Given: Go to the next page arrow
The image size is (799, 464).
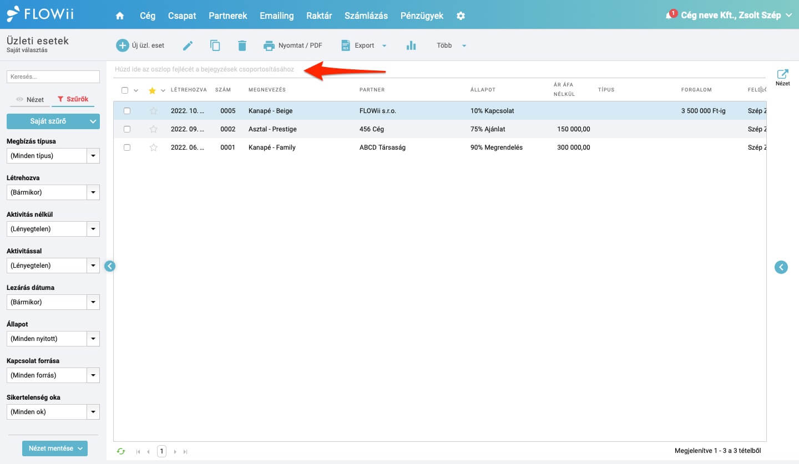Looking at the screenshot, I should click(175, 452).
